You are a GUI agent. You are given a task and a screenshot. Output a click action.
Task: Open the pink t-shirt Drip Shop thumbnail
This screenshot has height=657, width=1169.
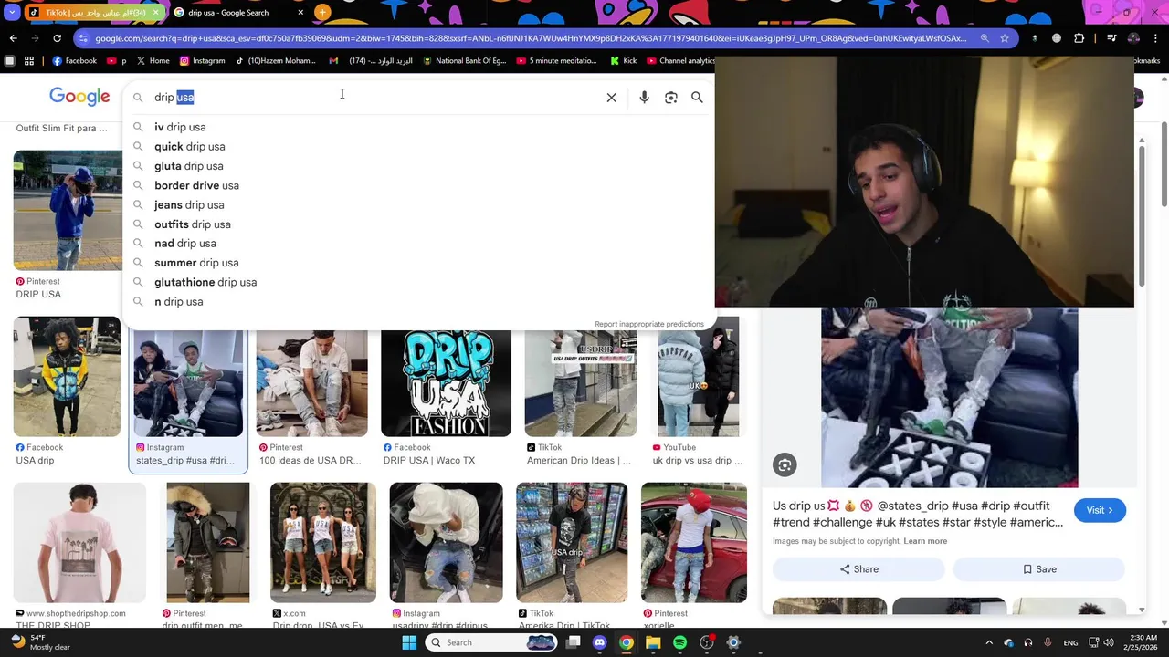coord(79,543)
